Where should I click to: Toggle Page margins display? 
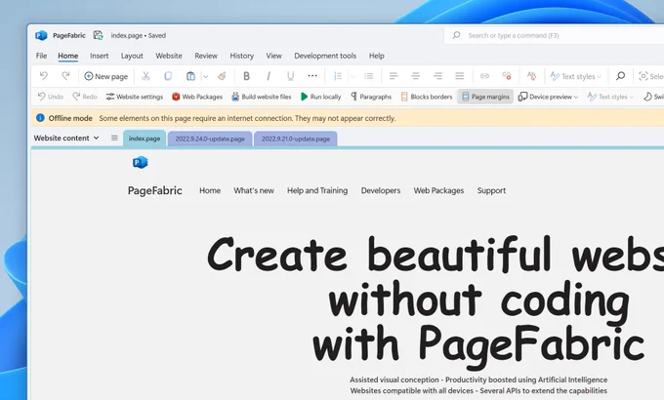485,97
